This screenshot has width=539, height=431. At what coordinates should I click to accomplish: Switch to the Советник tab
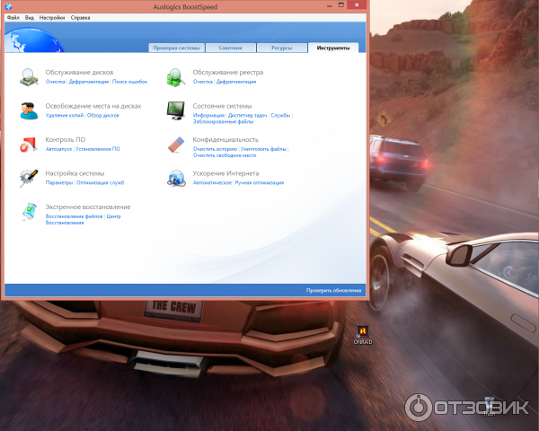[230, 48]
